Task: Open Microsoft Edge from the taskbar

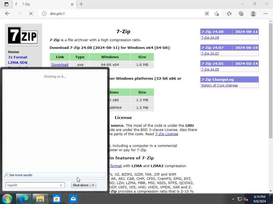Action: 24,199
